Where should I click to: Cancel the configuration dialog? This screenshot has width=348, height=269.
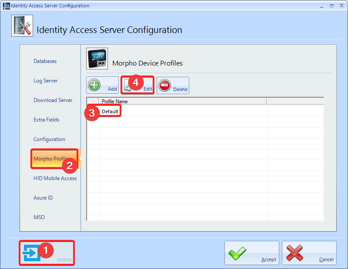(x=309, y=253)
